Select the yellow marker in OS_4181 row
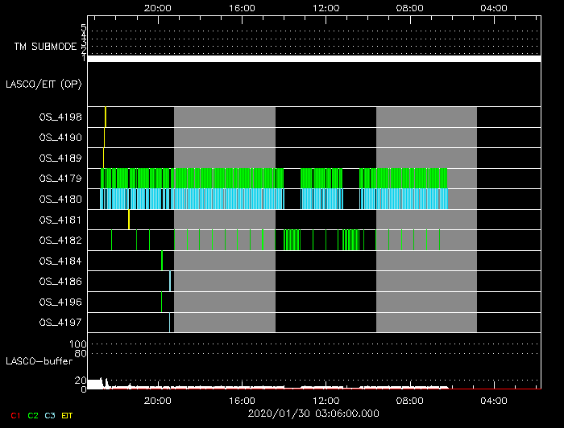 click(129, 219)
